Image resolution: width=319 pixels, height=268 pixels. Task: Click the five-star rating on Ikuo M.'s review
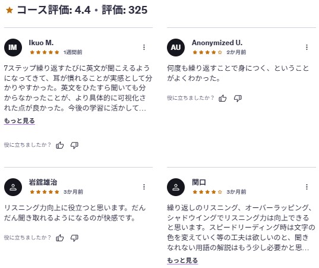(x=45, y=52)
